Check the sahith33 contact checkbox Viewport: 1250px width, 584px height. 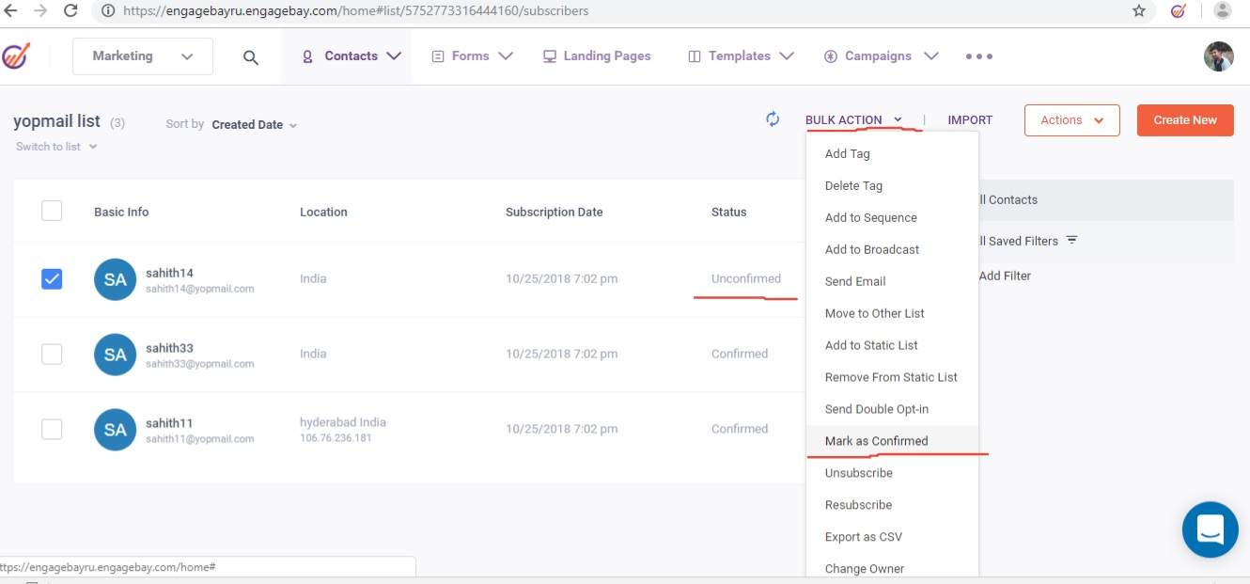52,354
